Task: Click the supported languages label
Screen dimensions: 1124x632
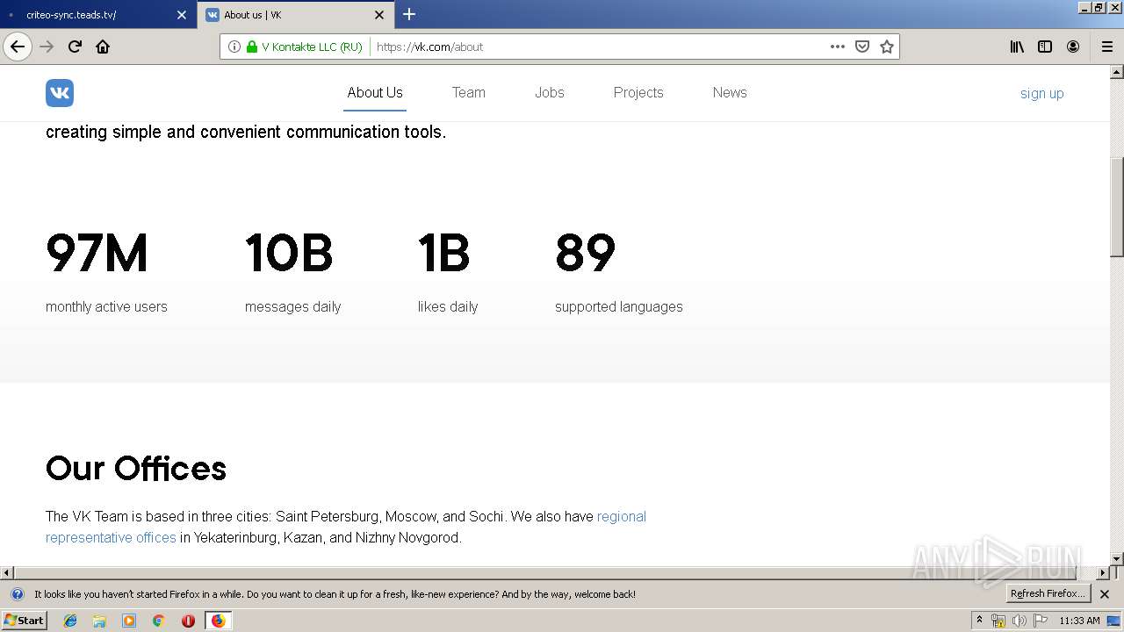Action: tap(619, 306)
